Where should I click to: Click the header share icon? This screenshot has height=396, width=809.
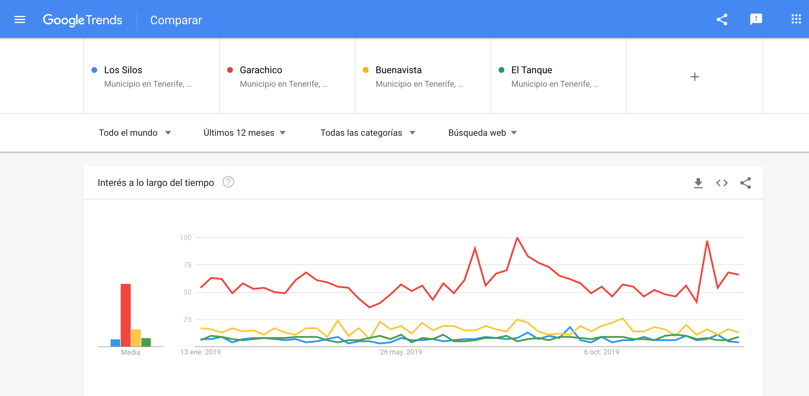(x=722, y=19)
